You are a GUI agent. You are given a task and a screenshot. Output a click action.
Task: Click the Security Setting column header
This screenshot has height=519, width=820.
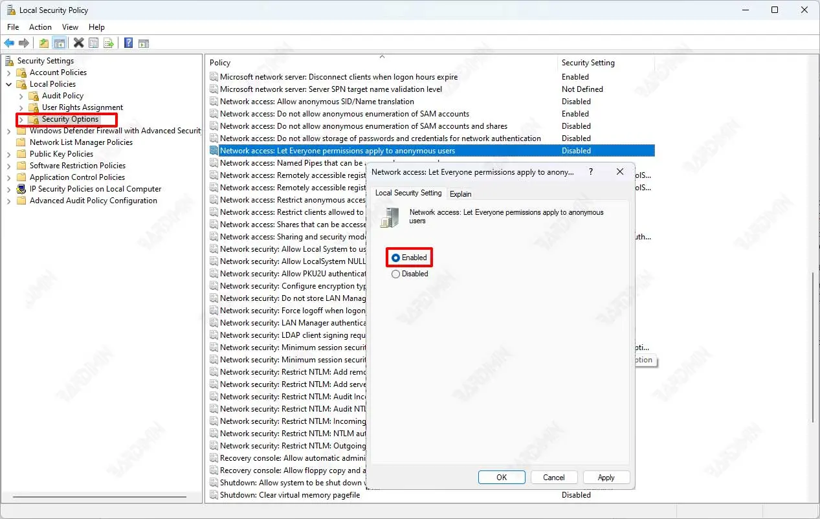pyautogui.click(x=588, y=63)
